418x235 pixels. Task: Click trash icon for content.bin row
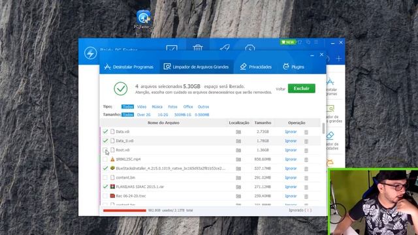306,178
